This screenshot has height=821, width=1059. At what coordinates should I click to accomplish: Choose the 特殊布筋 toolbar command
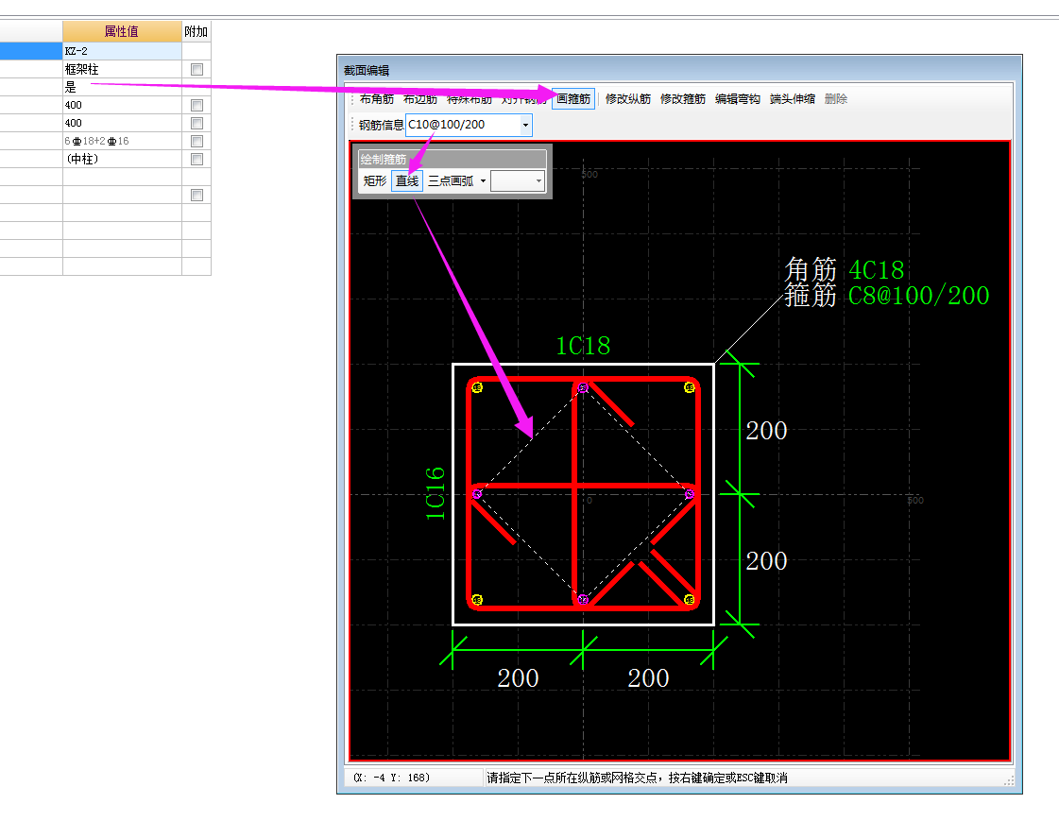click(469, 99)
